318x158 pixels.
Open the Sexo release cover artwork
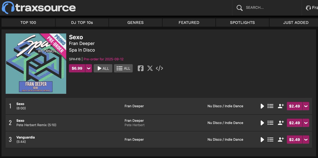click(x=36, y=64)
